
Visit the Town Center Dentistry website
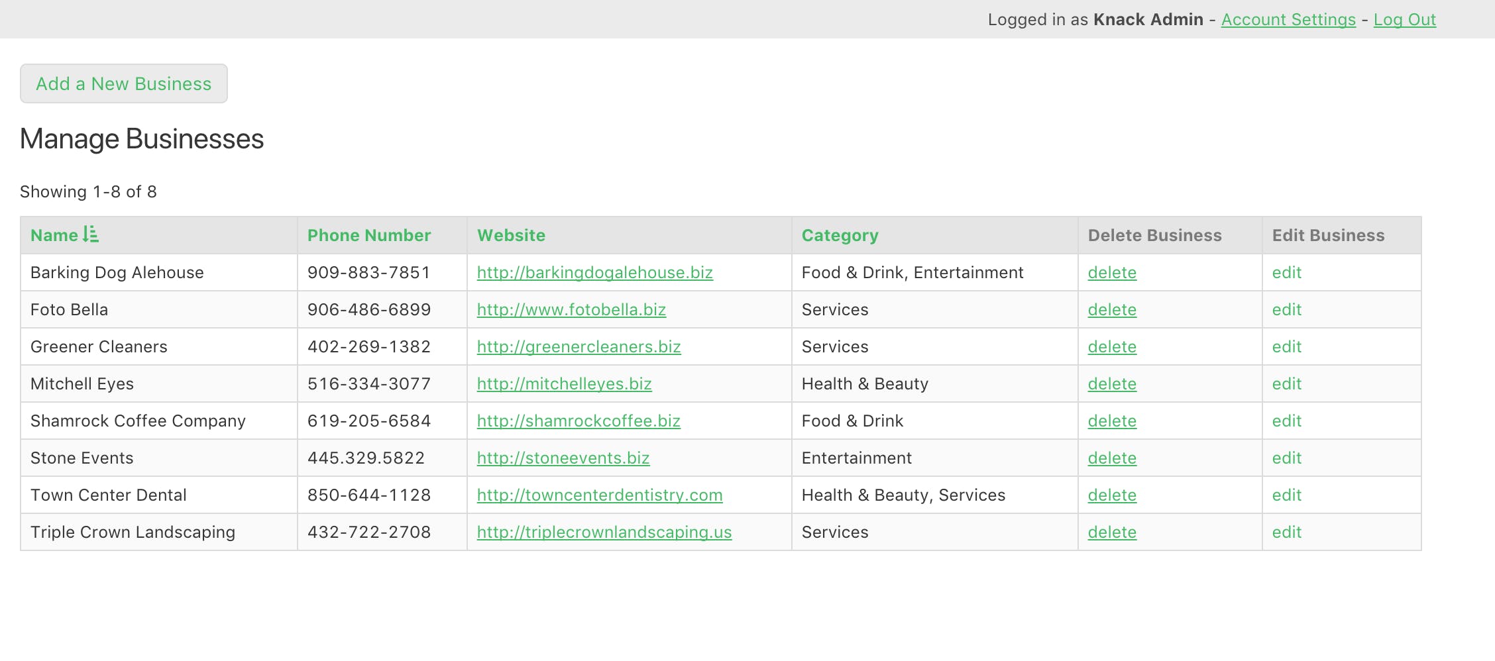coord(599,495)
